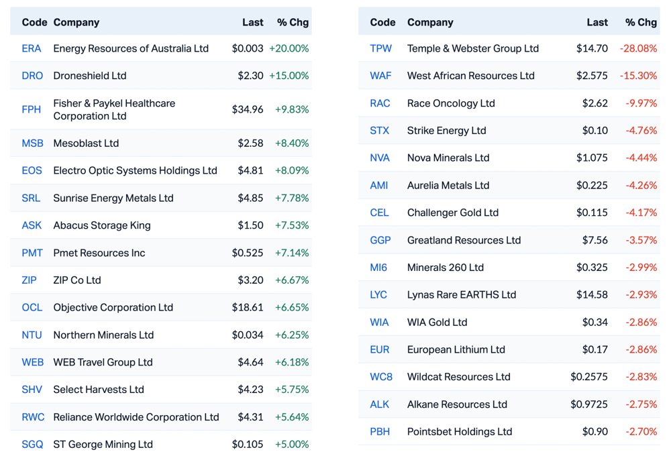This screenshot has height=454, width=671.
Task: Select 'Temple & Webster Group Ltd' name
Action: click(473, 49)
